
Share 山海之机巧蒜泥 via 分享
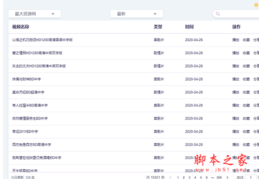[256, 40]
